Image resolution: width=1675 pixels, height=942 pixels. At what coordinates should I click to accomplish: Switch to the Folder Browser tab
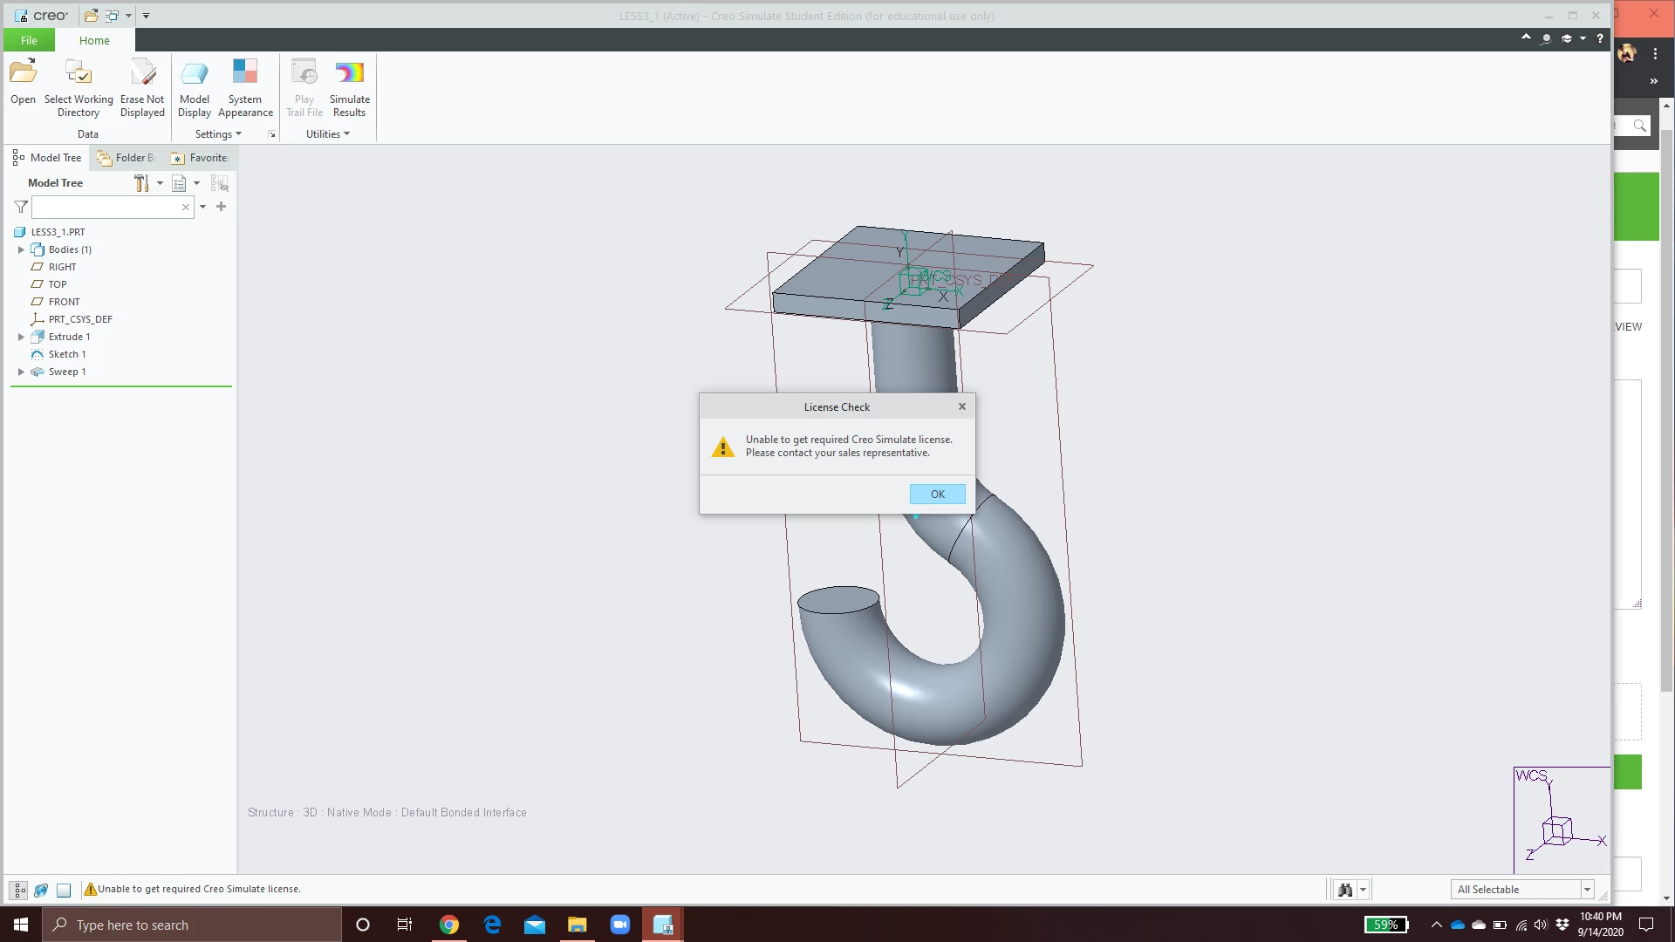pyautogui.click(x=126, y=158)
